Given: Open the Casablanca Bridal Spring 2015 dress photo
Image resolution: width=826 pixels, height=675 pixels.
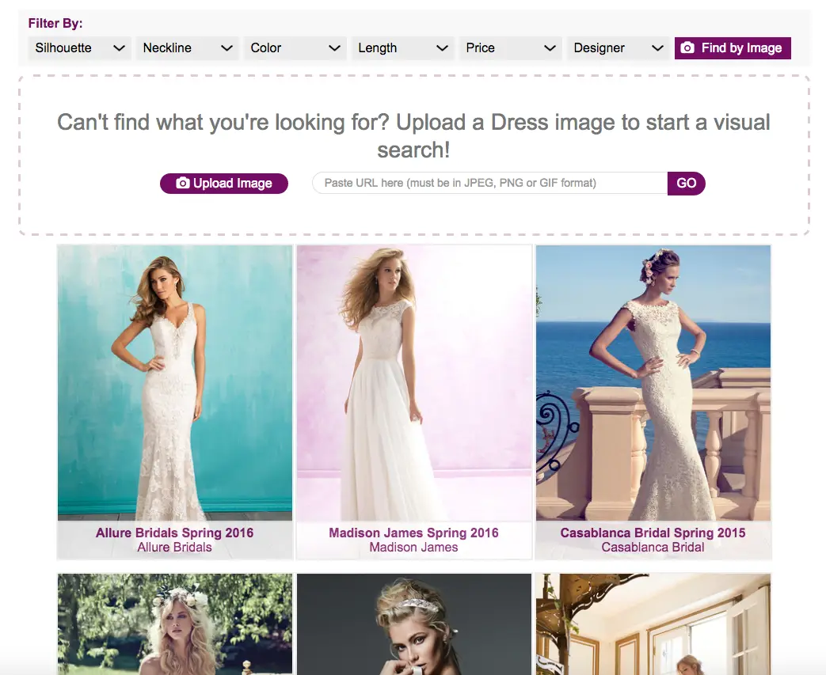Looking at the screenshot, I should coord(653,383).
